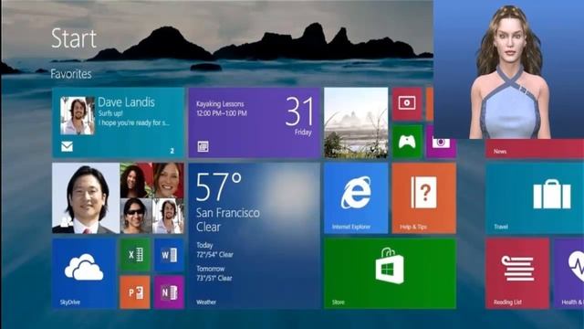Open the Photos tile with the beach picture

click(x=356, y=122)
